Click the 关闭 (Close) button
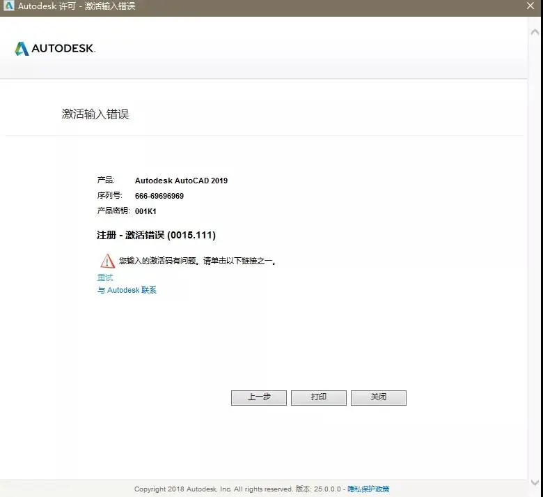The image size is (543, 497). [x=379, y=397]
